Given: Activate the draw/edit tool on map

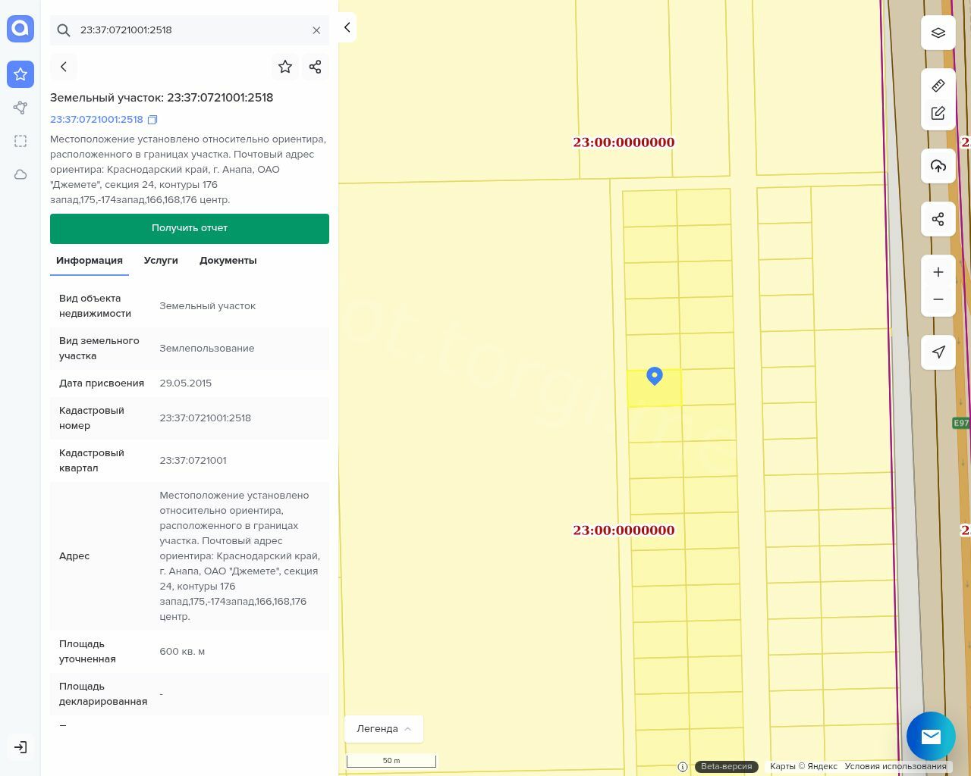Looking at the screenshot, I should pyautogui.click(x=938, y=114).
